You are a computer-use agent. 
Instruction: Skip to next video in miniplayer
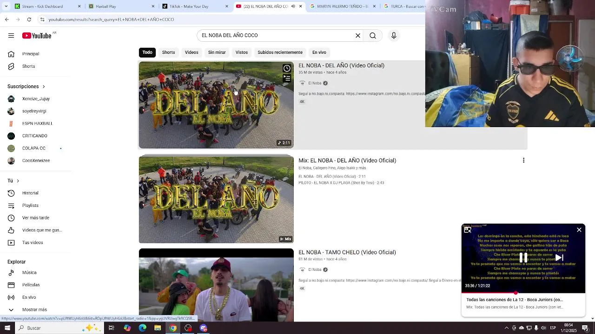(559, 258)
